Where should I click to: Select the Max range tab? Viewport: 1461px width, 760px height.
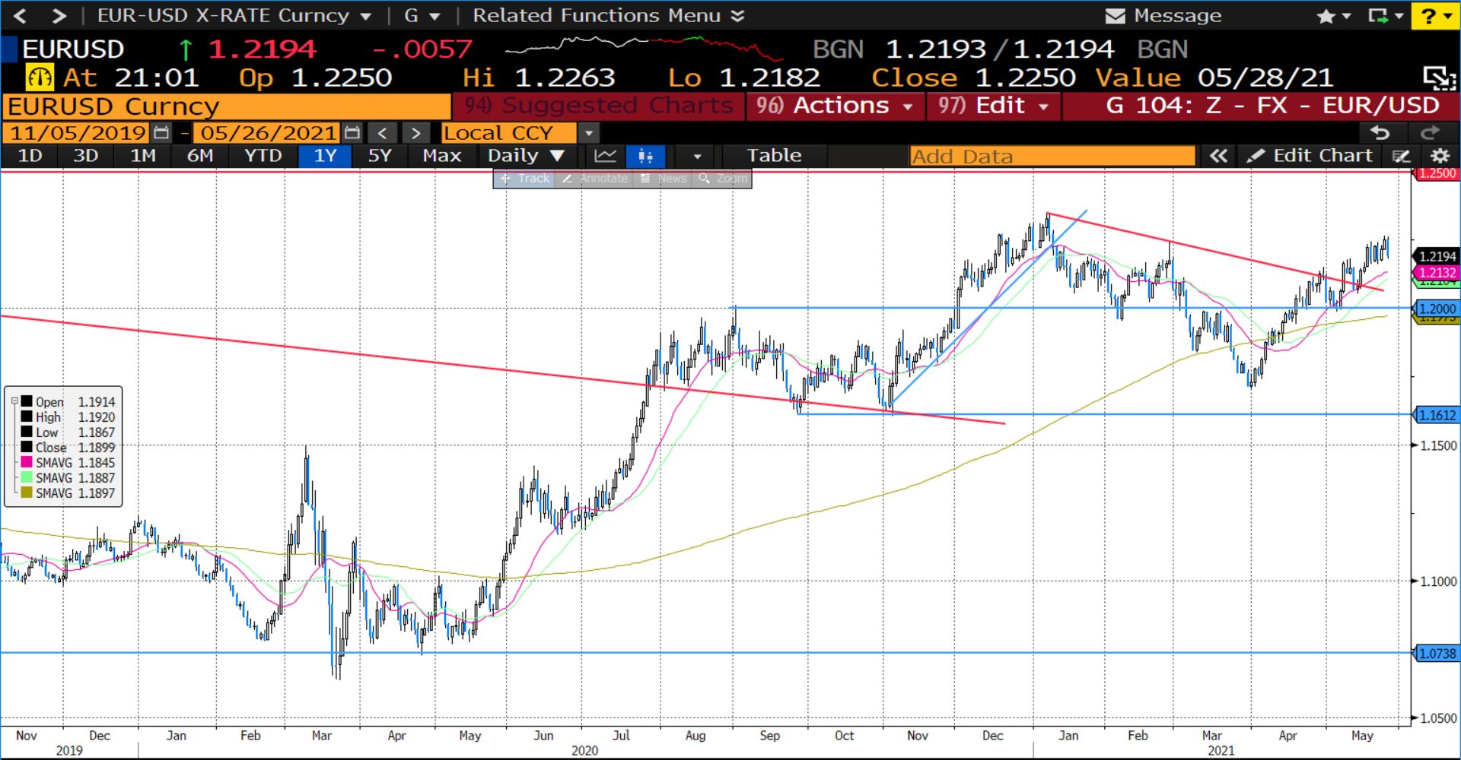442,156
